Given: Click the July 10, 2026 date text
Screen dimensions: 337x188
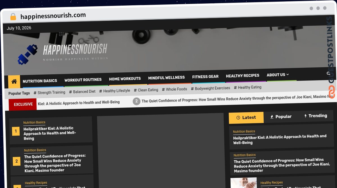Looking at the screenshot, I should click(x=19, y=28).
